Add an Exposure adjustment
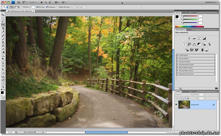 click(x=204, y=38)
